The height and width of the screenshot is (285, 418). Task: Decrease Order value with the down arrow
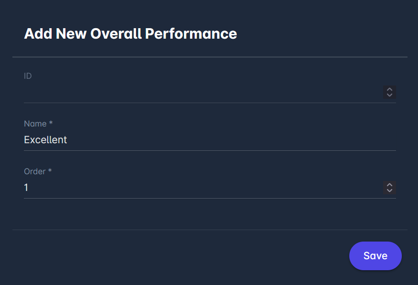(390, 190)
